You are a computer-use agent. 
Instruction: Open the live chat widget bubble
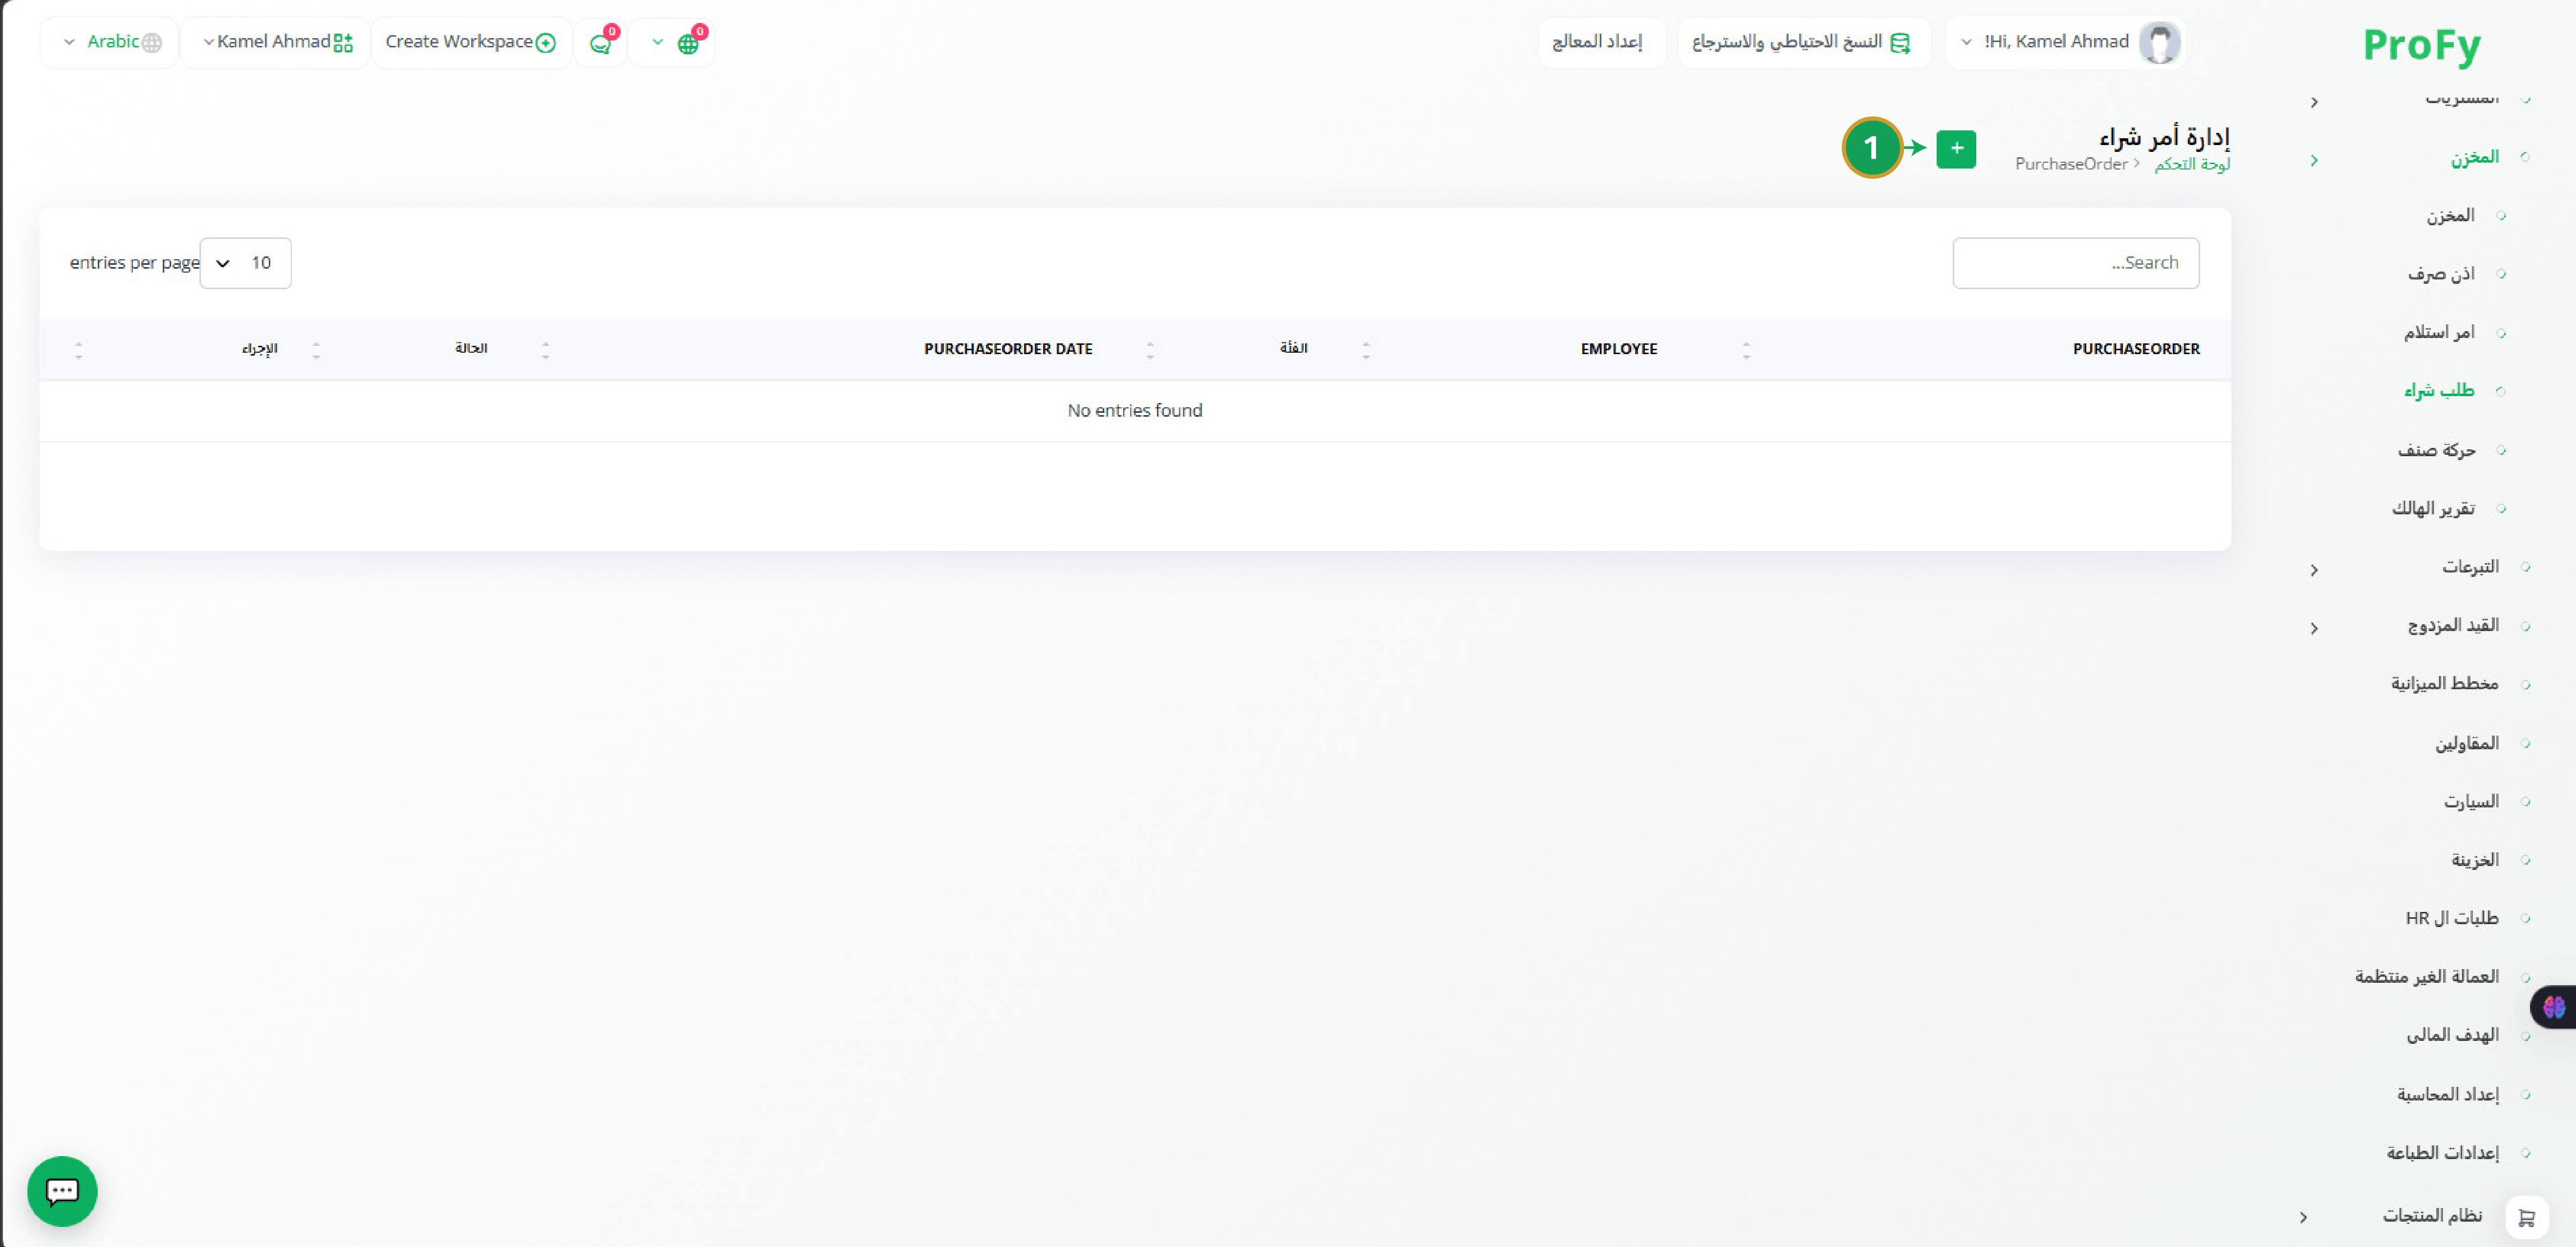(62, 1190)
